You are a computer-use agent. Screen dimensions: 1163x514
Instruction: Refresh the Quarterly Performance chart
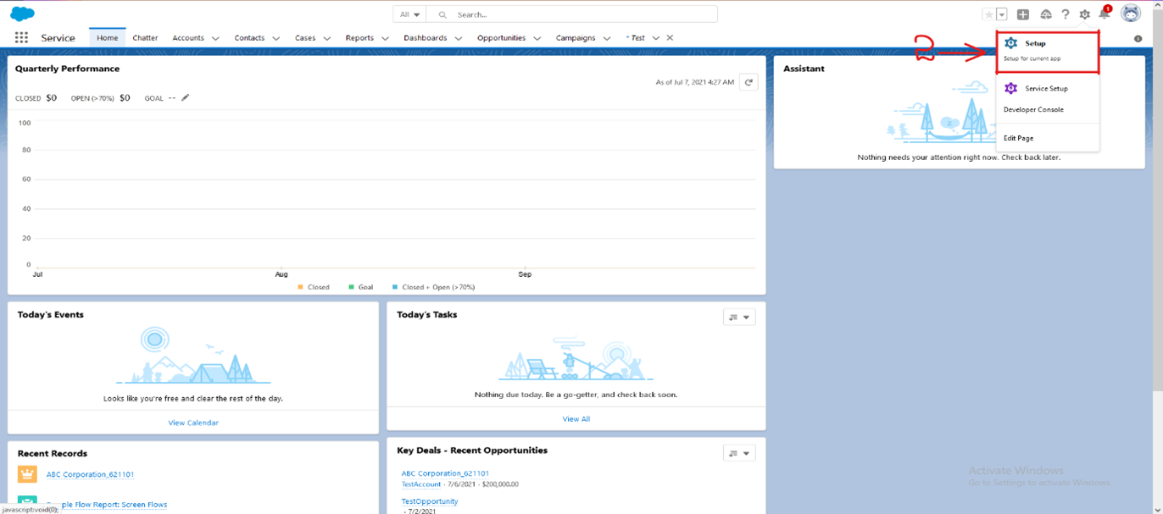pyautogui.click(x=748, y=82)
